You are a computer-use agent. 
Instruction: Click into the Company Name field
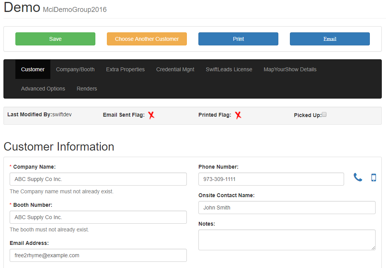pyautogui.click(x=98, y=179)
